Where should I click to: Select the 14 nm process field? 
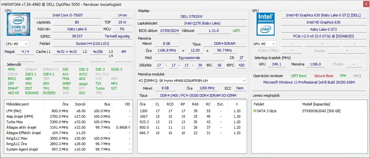pyautogui.click(x=122, y=15)
